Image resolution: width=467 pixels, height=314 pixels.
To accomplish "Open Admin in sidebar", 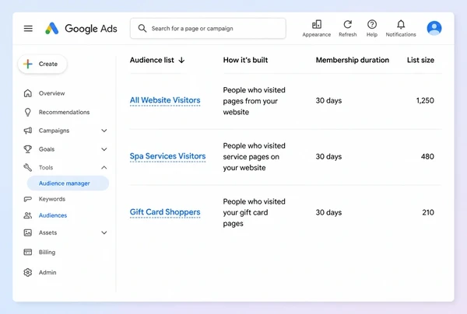I will (47, 272).
